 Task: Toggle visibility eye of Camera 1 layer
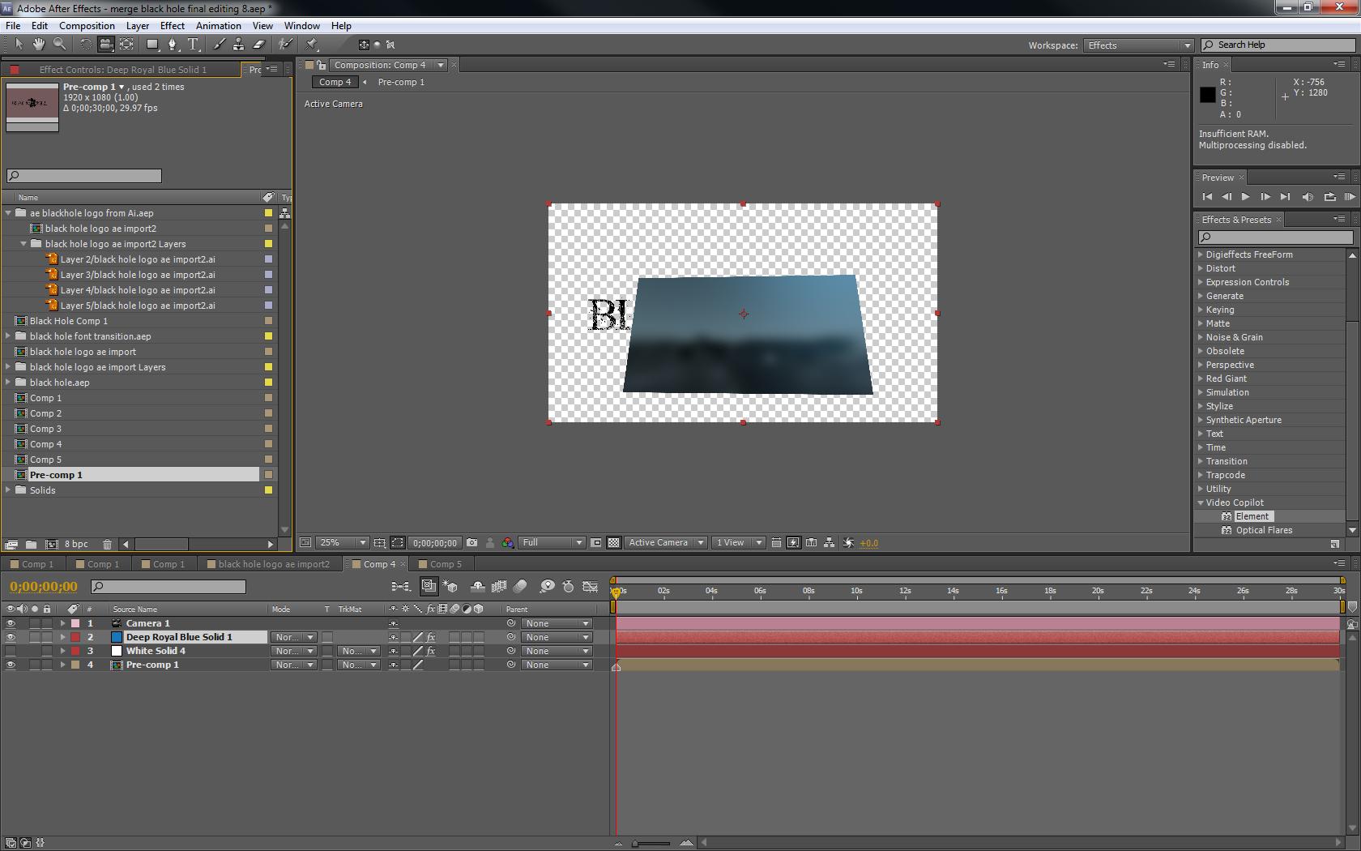[x=11, y=623]
